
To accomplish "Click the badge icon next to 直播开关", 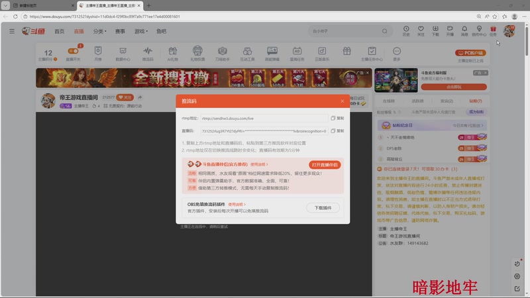I will 98,54.
